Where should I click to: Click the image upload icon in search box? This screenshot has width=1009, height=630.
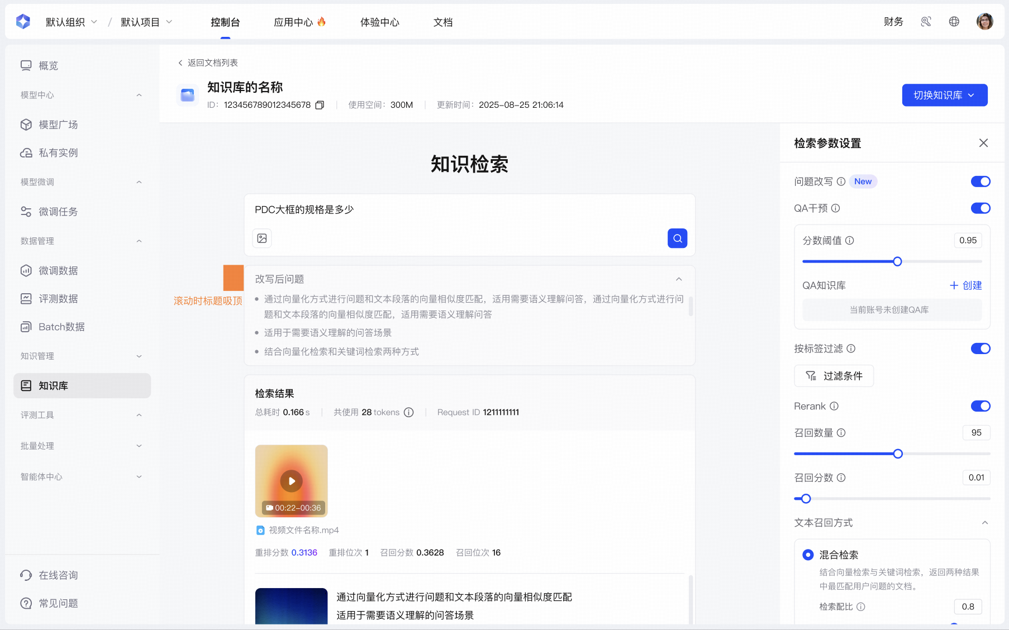point(262,238)
